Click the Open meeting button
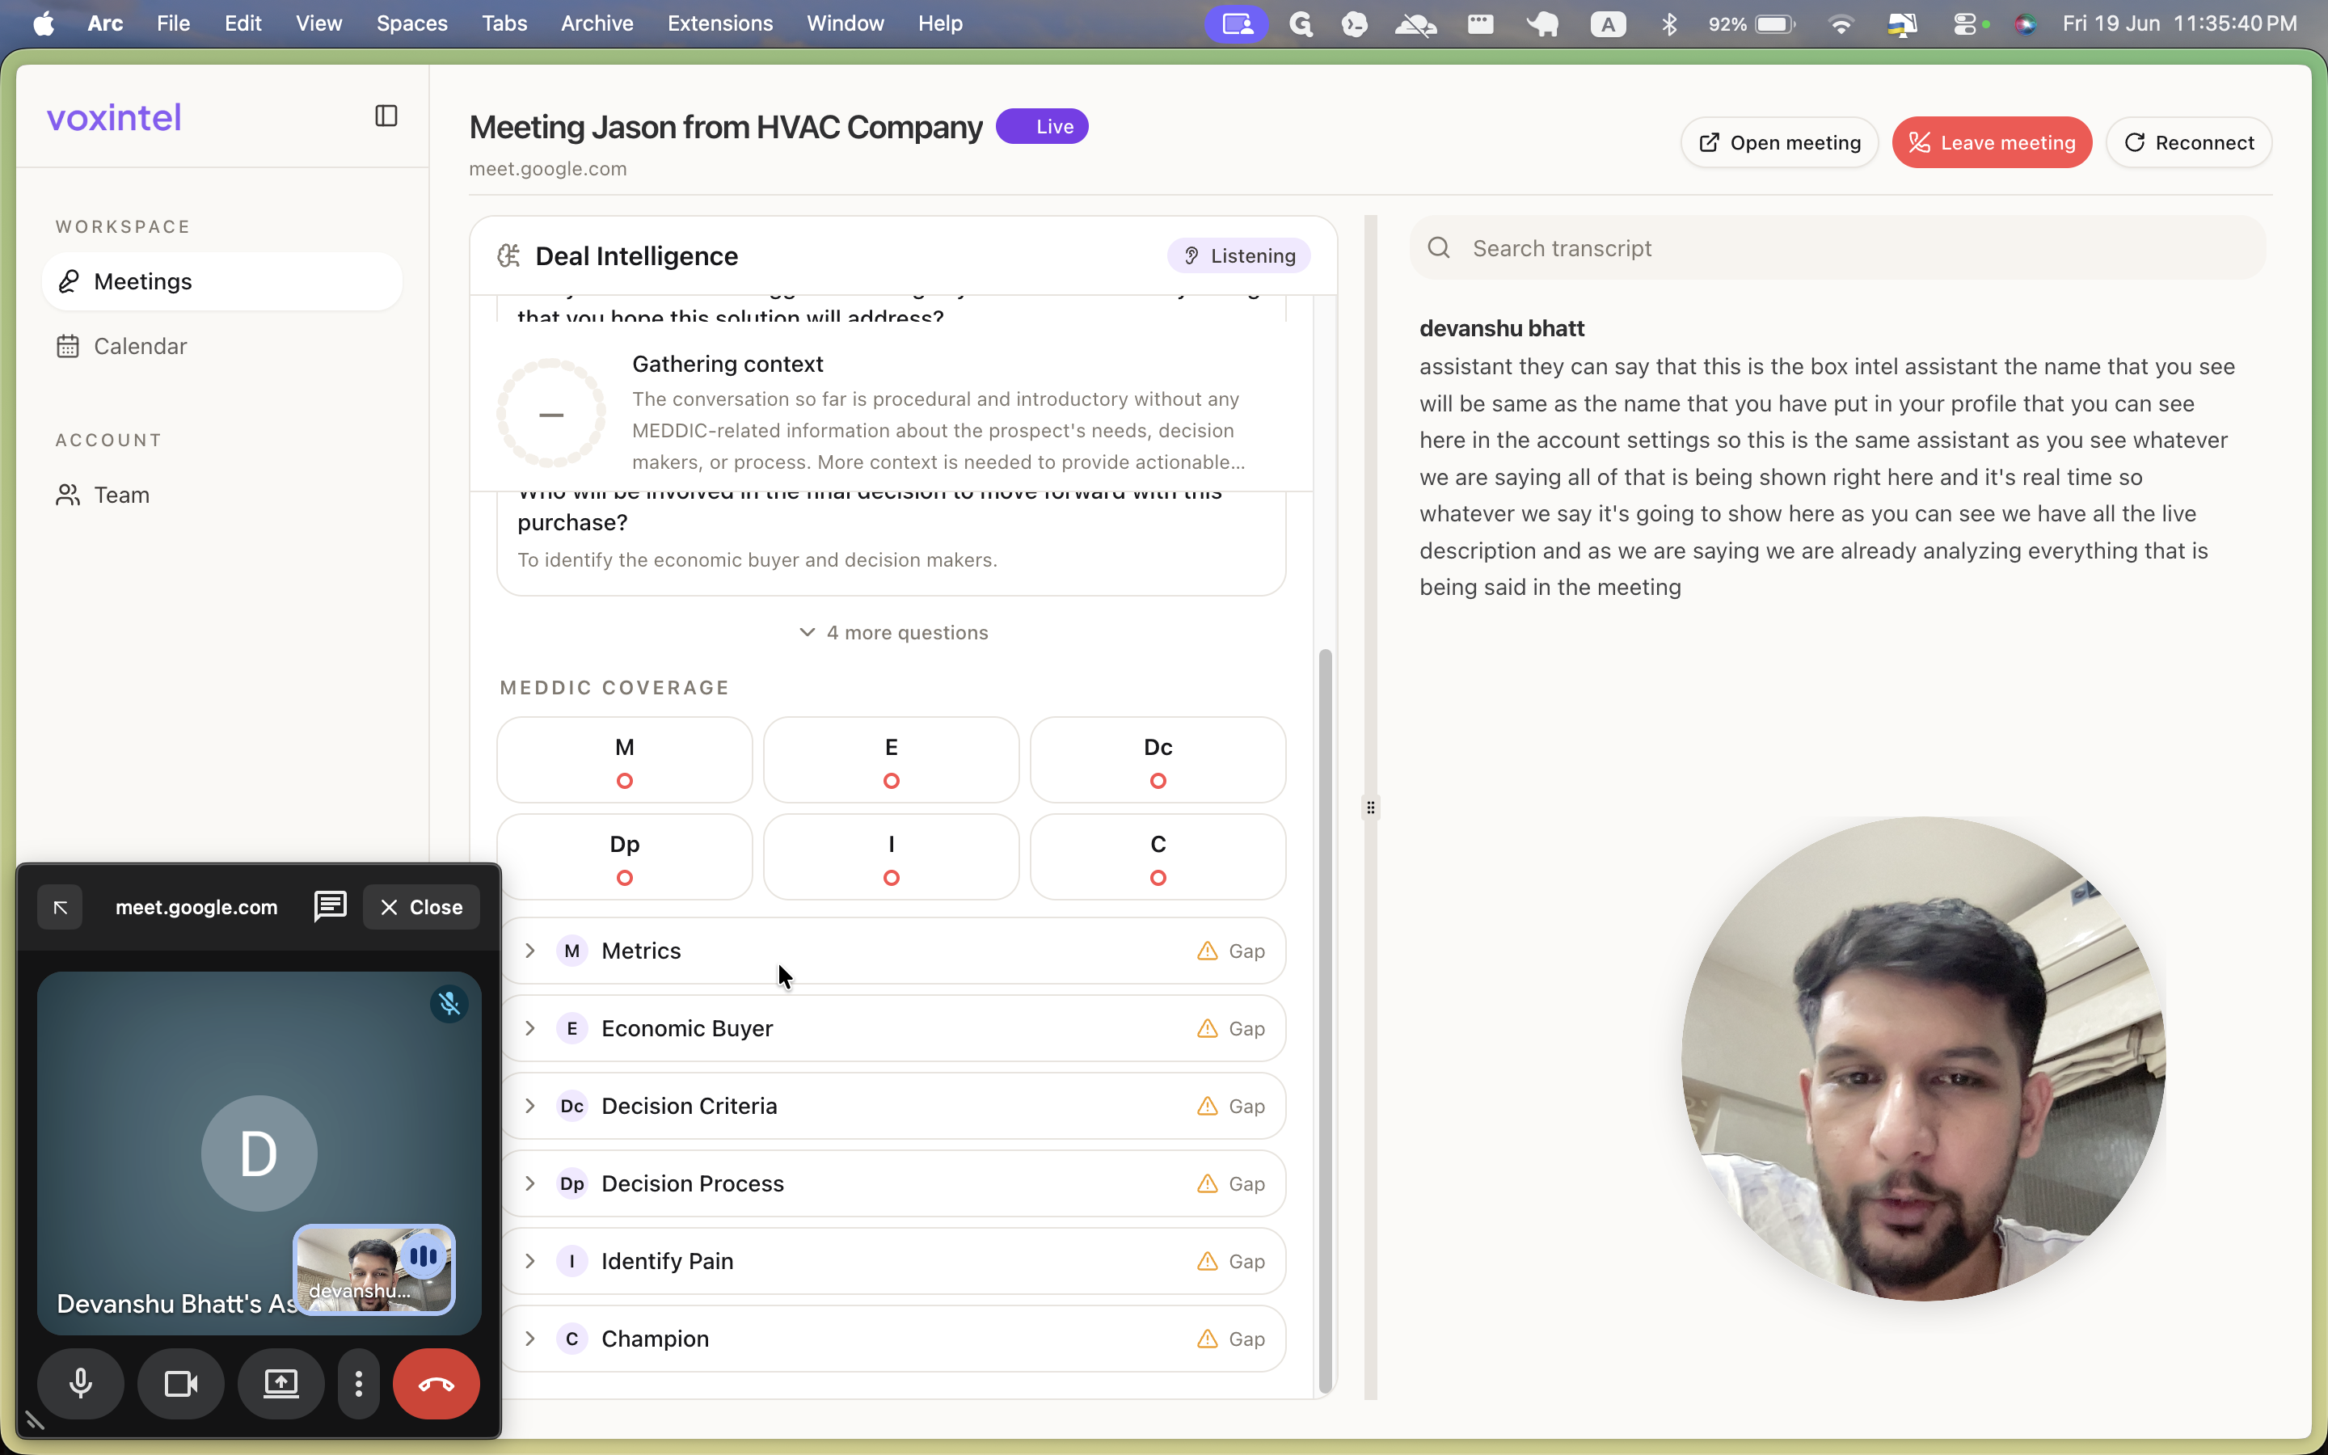 (1780, 142)
